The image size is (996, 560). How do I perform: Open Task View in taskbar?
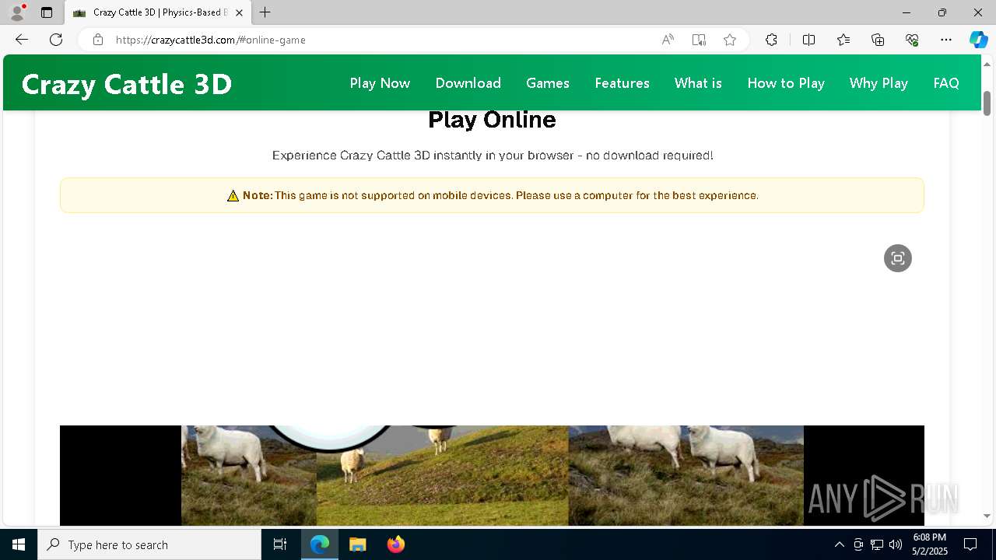click(x=280, y=544)
